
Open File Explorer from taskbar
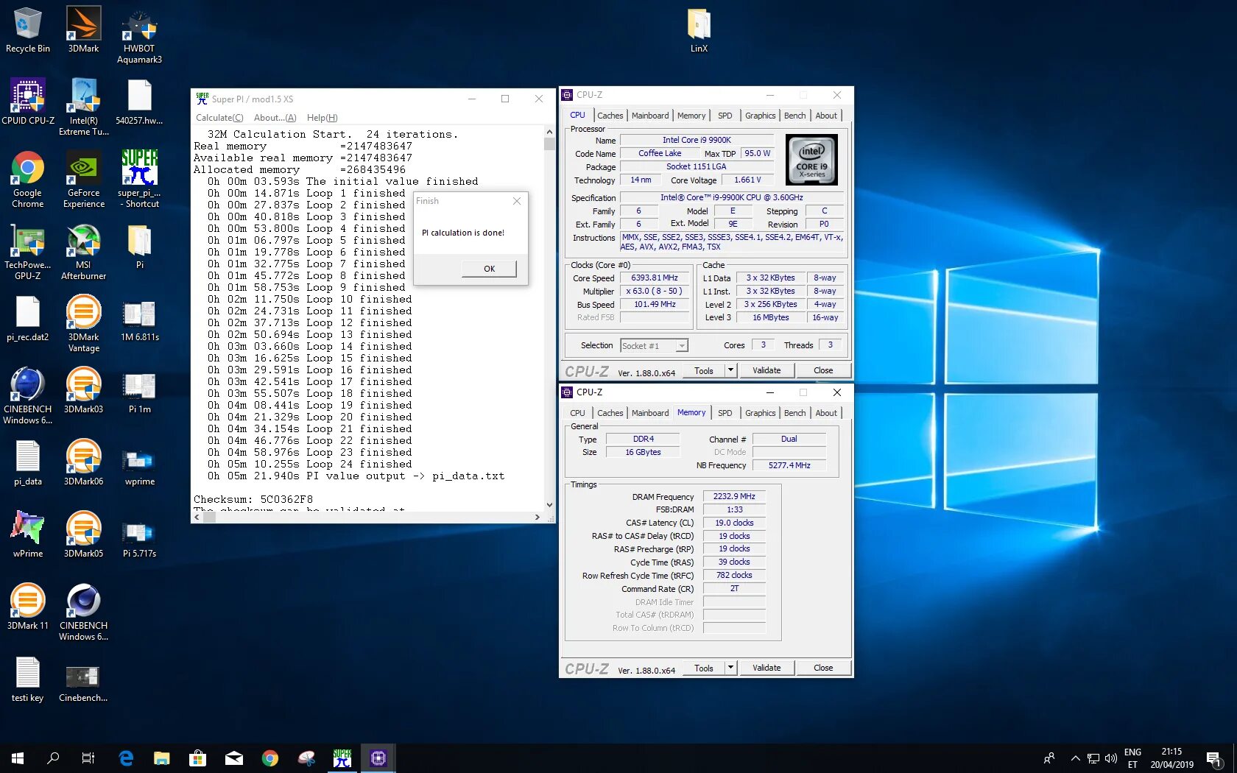coord(162,758)
